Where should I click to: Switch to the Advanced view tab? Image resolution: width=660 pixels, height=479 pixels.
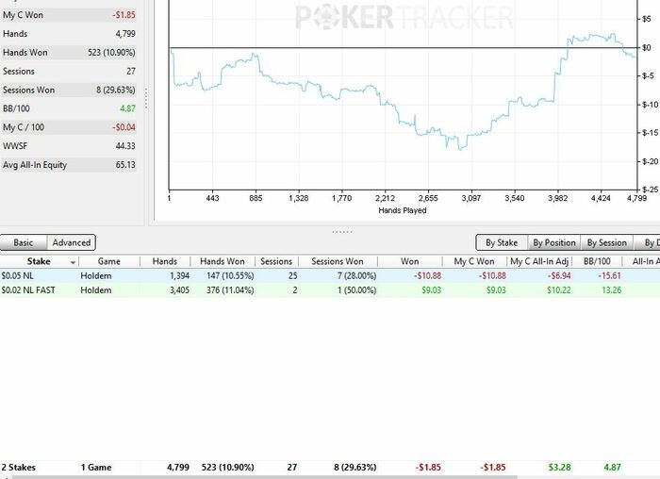click(x=71, y=243)
